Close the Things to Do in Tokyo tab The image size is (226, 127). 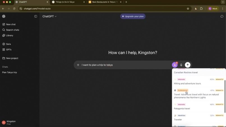(84, 2)
